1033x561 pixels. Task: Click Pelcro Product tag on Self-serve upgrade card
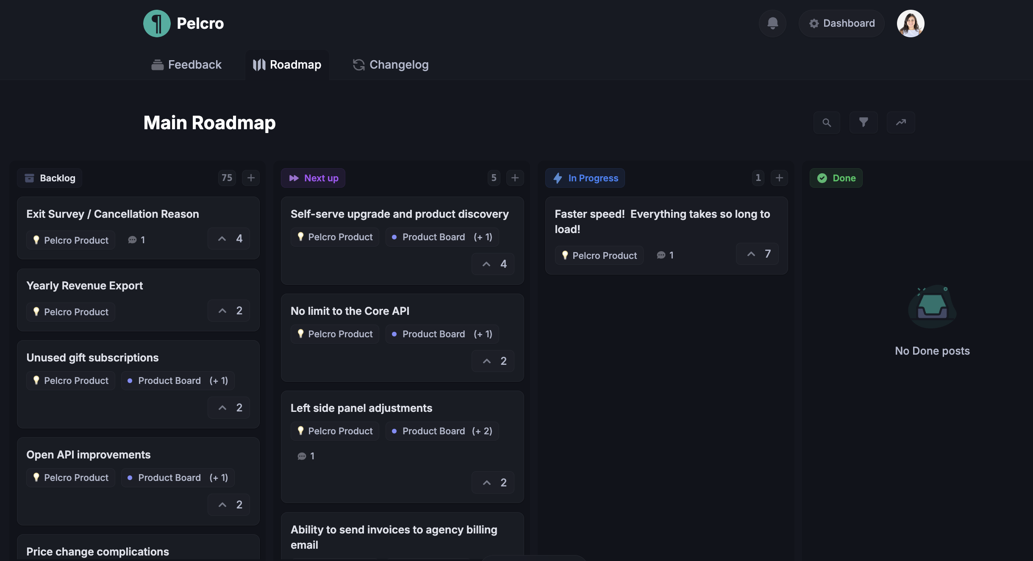(x=335, y=237)
